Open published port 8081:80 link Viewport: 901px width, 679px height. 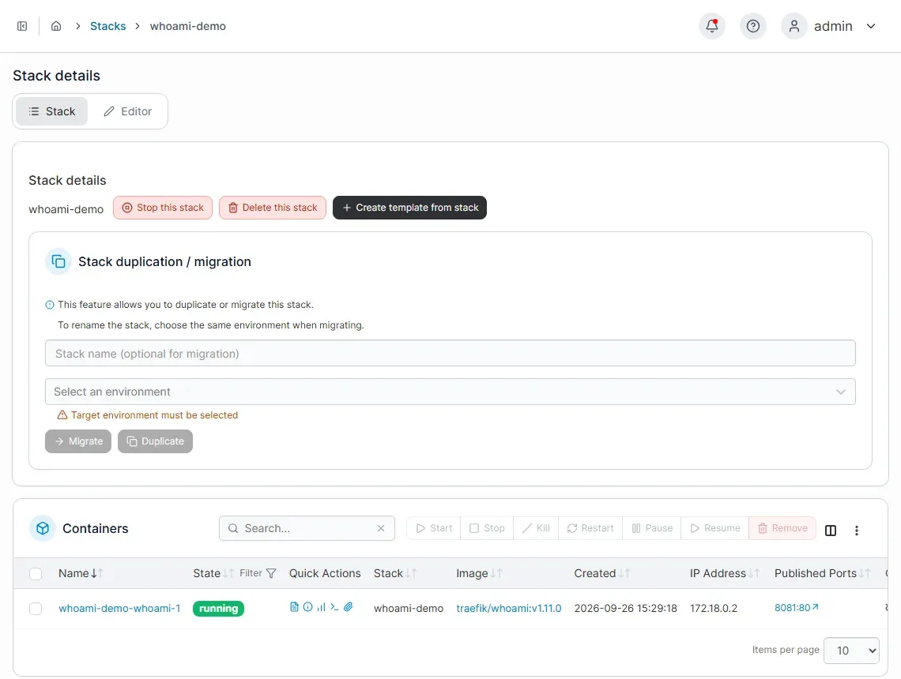(x=796, y=607)
